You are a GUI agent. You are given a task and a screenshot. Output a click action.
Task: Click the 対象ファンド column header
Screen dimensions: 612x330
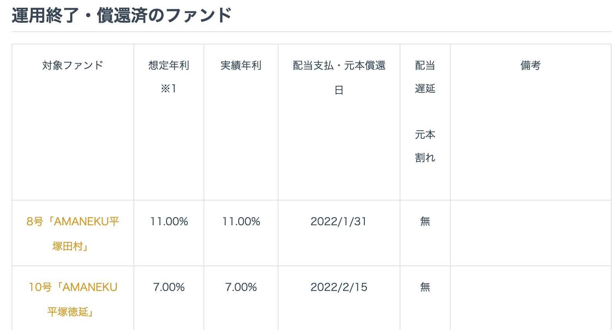(x=73, y=65)
